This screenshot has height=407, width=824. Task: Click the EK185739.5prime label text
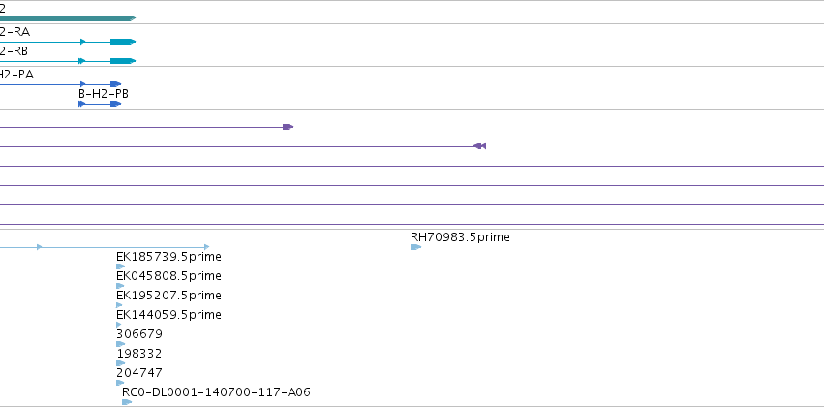tap(168, 257)
